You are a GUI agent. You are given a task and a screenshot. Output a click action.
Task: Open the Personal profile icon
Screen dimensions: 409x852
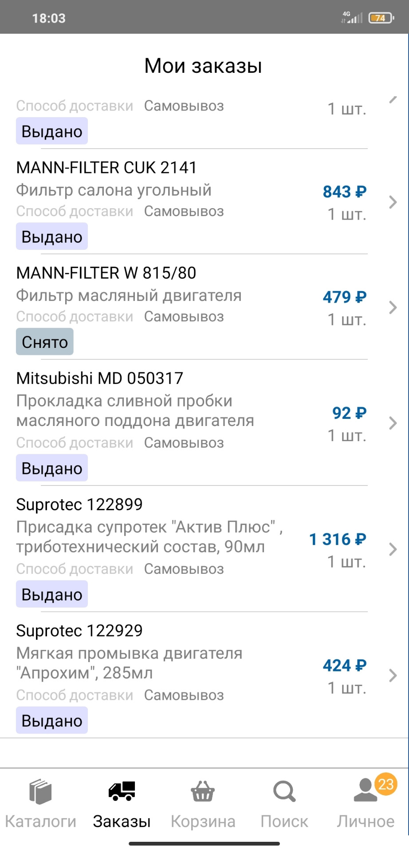(365, 791)
